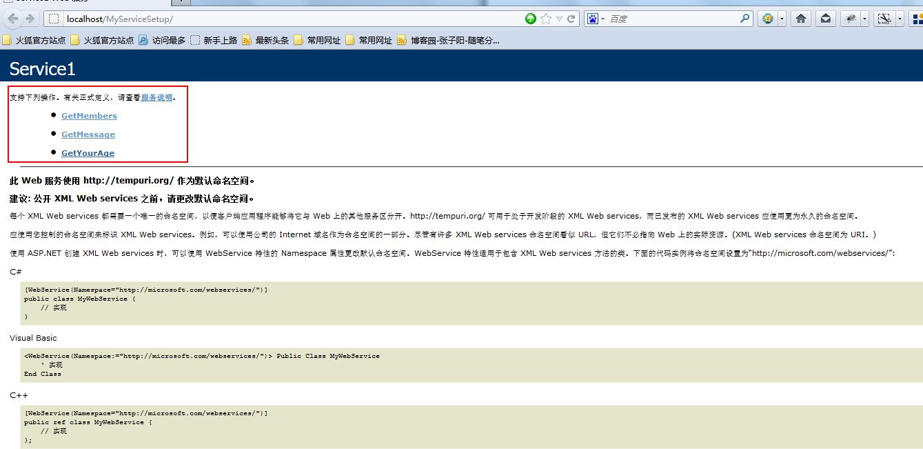This screenshot has height=449, width=923.
Task: Click the scissors screenshot tool icon
Action: 884,19
